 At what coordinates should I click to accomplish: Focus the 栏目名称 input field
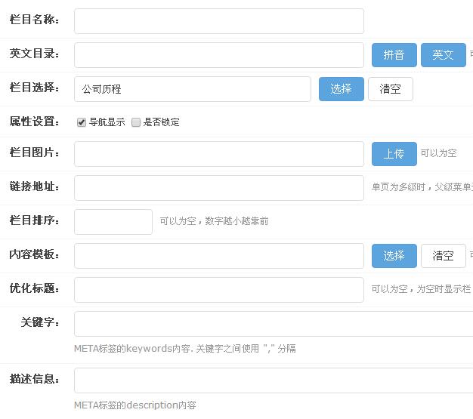[218, 21]
